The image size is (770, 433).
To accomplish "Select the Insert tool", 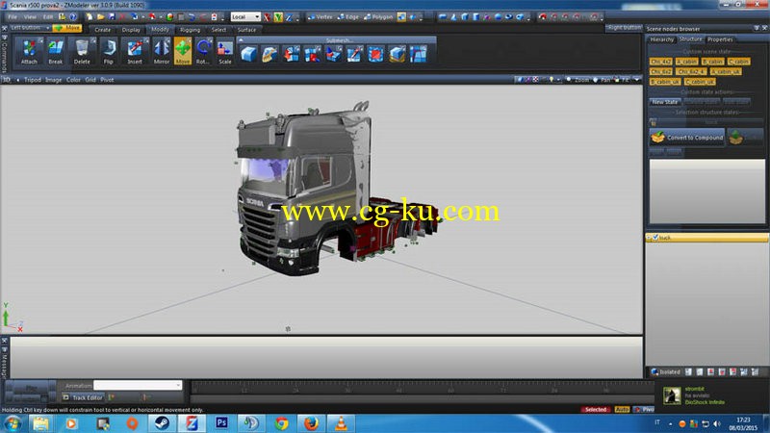I will pyautogui.click(x=135, y=52).
